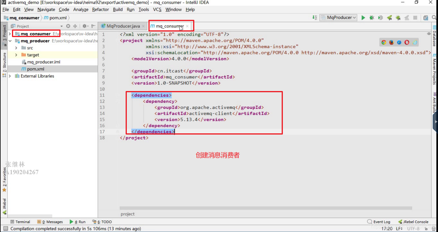Open the Tools menu

point(143,9)
